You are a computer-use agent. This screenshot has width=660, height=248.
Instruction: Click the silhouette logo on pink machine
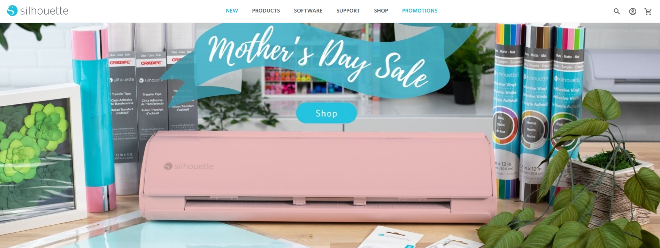[x=189, y=166]
